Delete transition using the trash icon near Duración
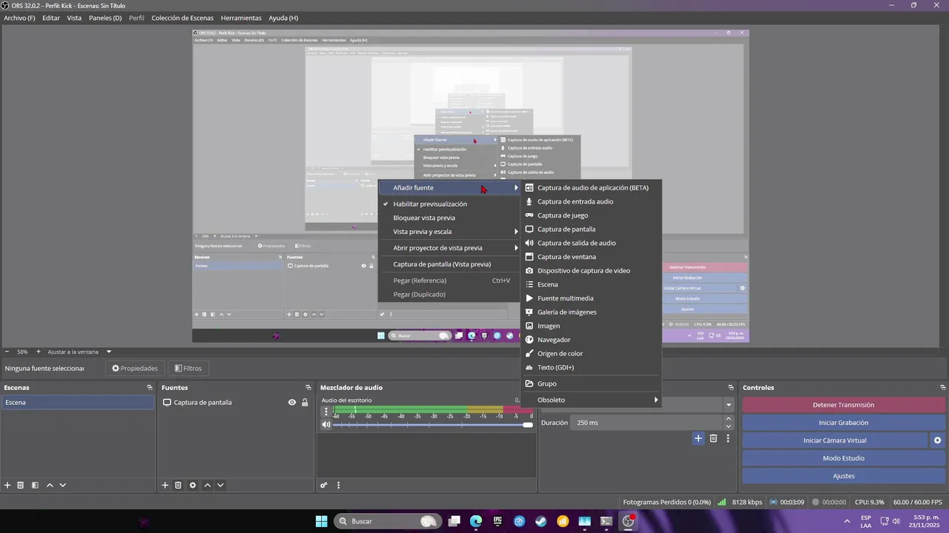949x533 pixels. (713, 438)
